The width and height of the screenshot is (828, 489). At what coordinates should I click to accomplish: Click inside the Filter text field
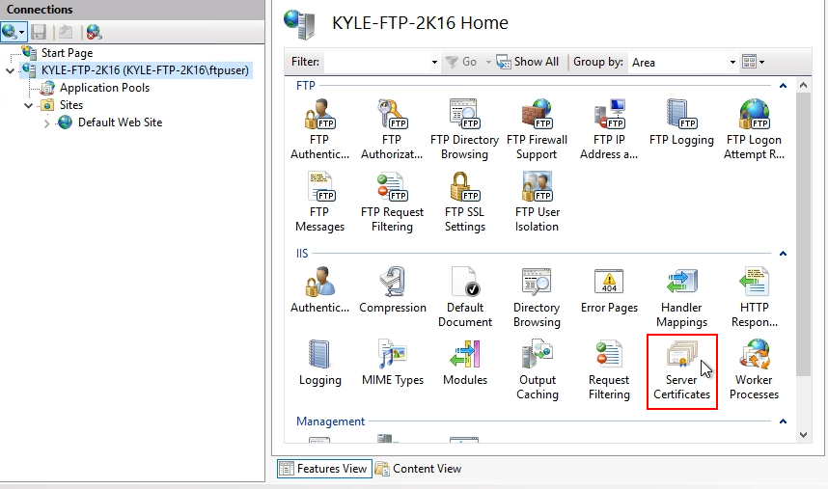pyautogui.click(x=377, y=63)
